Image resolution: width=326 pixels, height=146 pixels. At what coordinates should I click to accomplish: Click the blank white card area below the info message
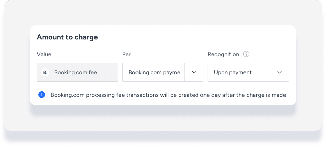click(x=163, y=102)
